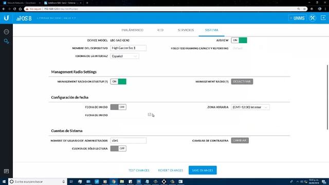Viewport: 329px width, 185px height.
Task: Toggle Management Radio on Startup switch
Action: pos(118,82)
